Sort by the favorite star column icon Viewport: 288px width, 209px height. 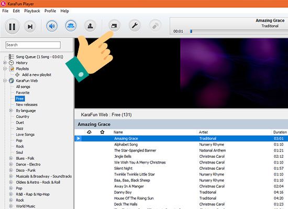pyautogui.click(x=102, y=132)
